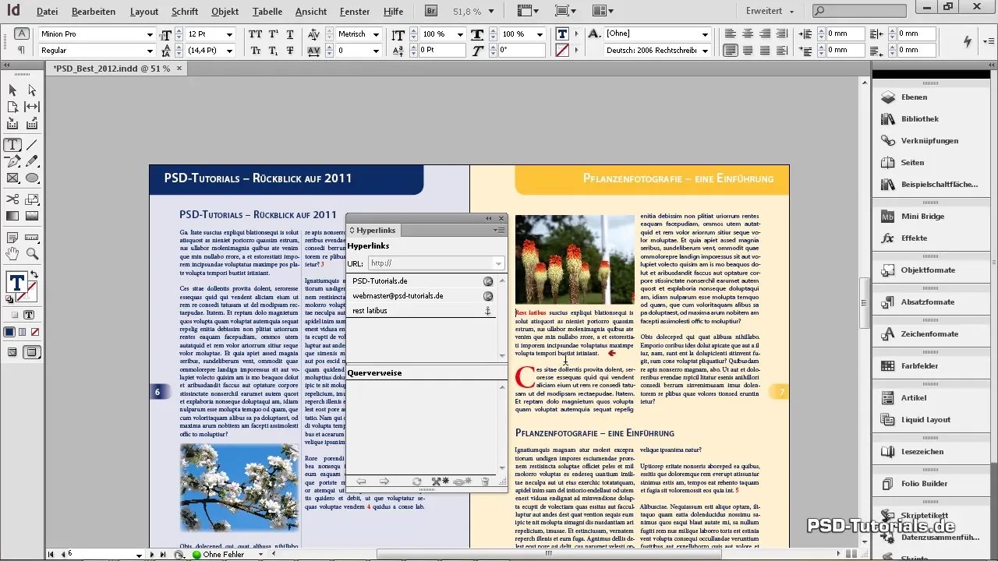Toggle Small Caps (Tr) formatting
This screenshot has height=561, width=998.
(x=255, y=51)
